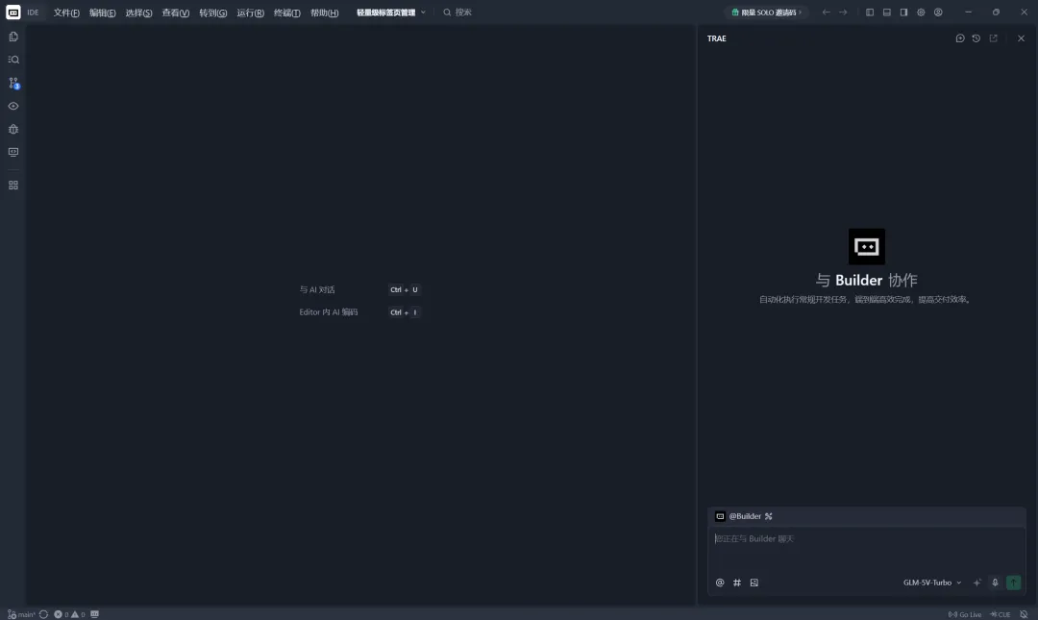Open the remote monitor view in sidebar
The image size is (1038, 620).
click(x=13, y=152)
